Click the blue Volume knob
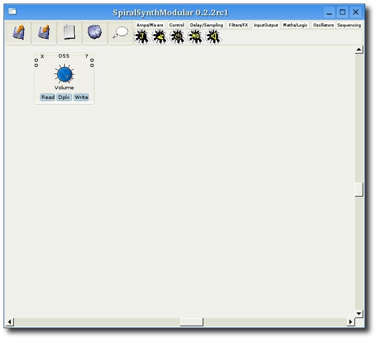Viewport: 377px width, 340px height. [x=64, y=74]
